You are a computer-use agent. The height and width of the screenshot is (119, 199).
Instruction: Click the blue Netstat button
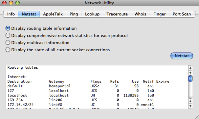pyautogui.click(x=182, y=56)
